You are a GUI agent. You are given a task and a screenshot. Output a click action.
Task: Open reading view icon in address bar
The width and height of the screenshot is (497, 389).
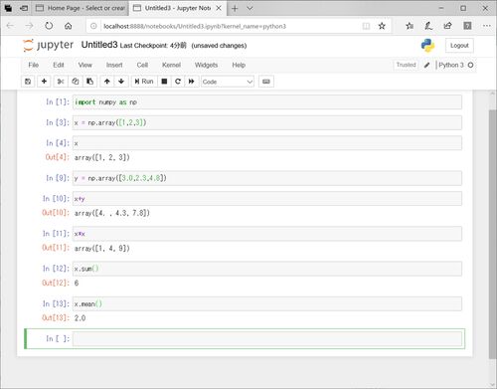(x=366, y=26)
